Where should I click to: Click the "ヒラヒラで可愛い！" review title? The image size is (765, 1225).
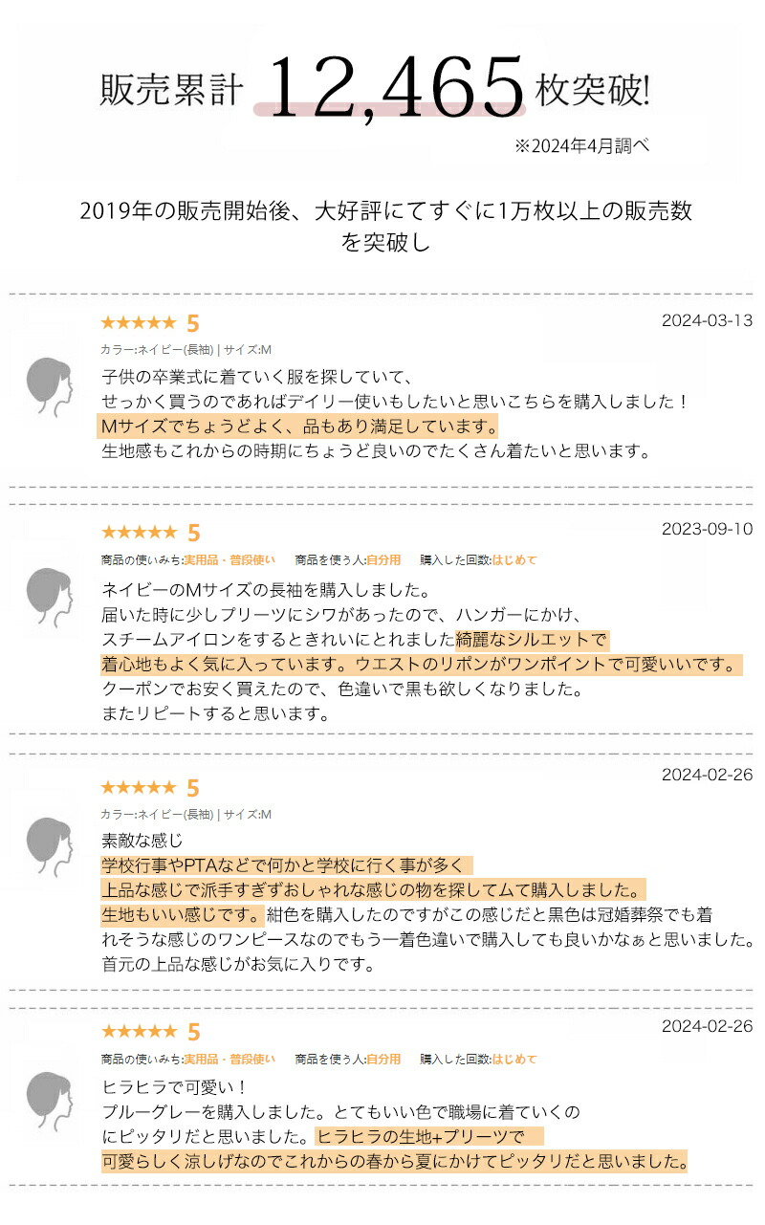174,1087
